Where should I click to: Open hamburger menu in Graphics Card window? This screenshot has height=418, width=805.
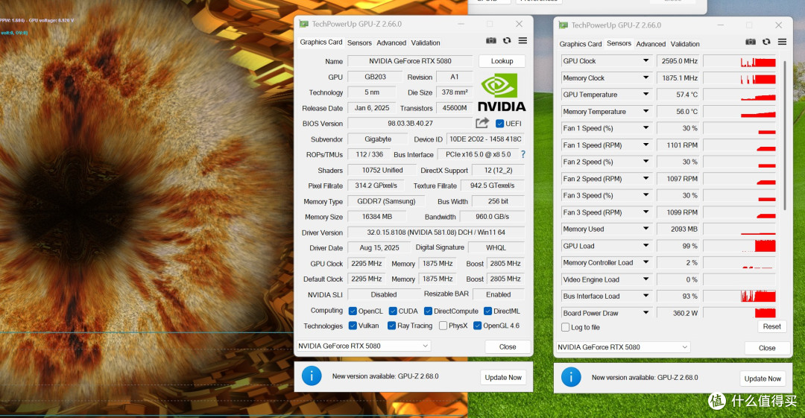tap(523, 40)
